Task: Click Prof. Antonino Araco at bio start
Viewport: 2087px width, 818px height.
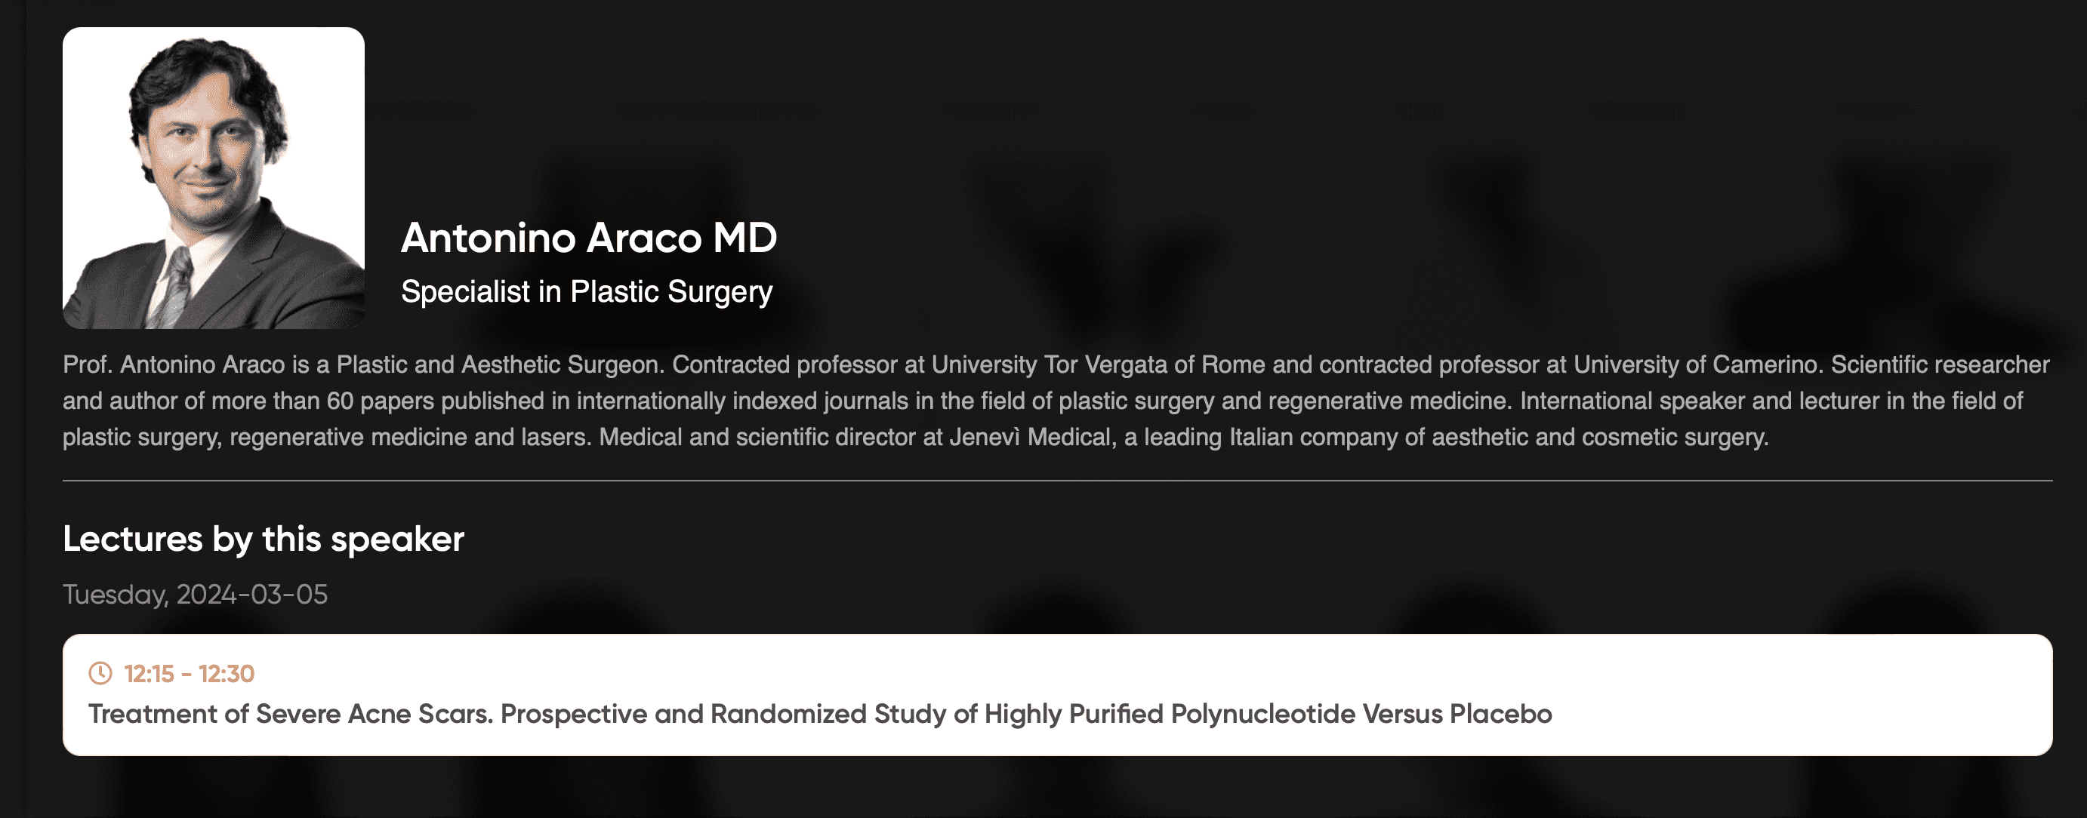Action: tap(174, 364)
